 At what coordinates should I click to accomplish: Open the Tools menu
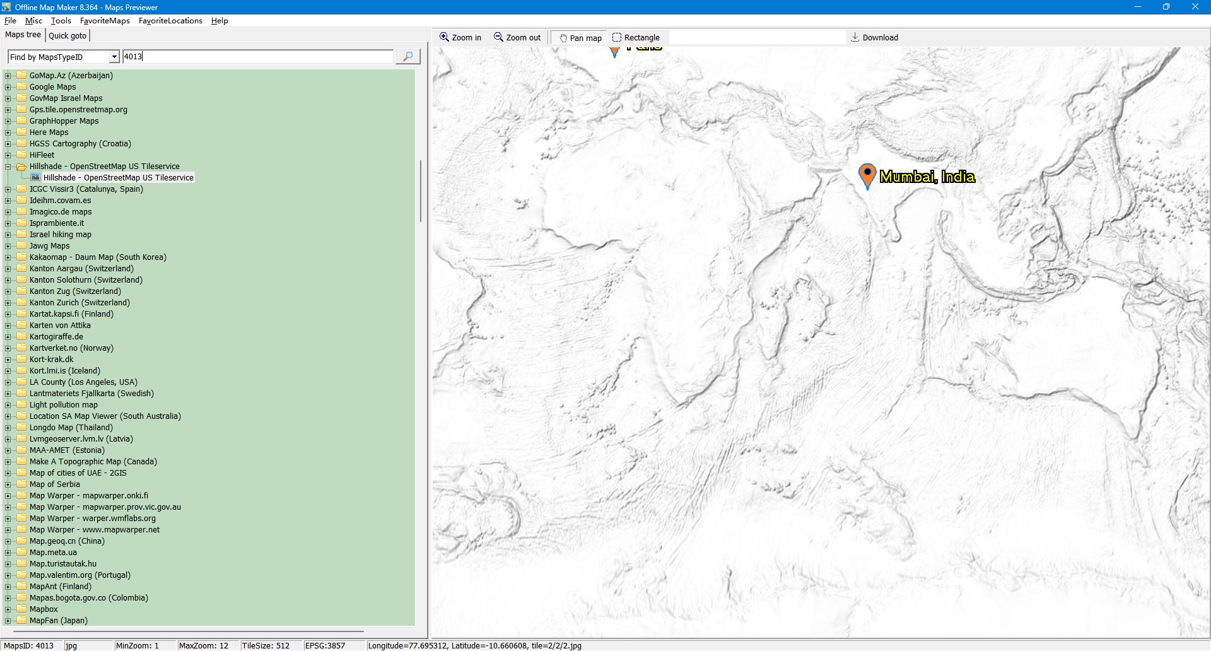(x=61, y=21)
